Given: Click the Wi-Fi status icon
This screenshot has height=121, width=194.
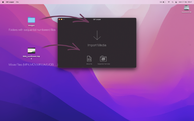Looking at the screenshot, I should 169,2.
